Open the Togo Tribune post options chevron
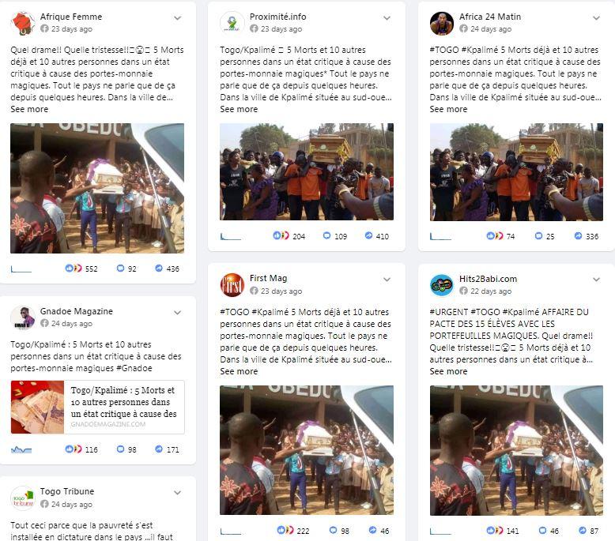This screenshot has width=615, height=541. pos(178,493)
